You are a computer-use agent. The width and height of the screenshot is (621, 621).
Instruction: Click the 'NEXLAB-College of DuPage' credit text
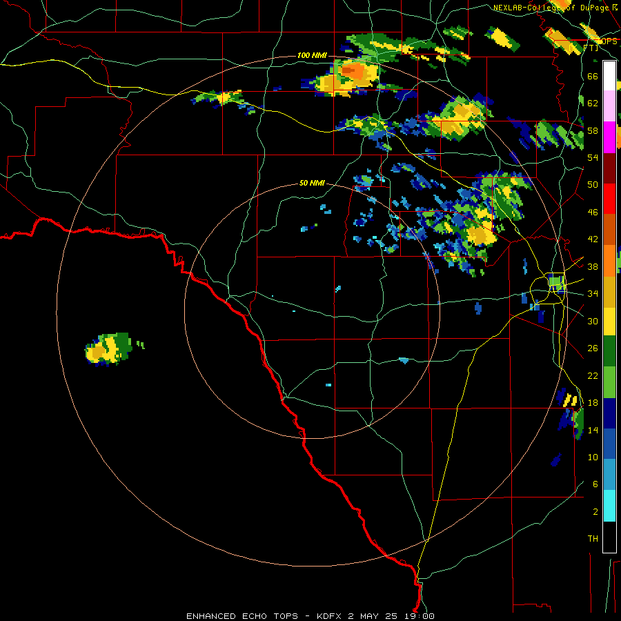tap(551, 8)
